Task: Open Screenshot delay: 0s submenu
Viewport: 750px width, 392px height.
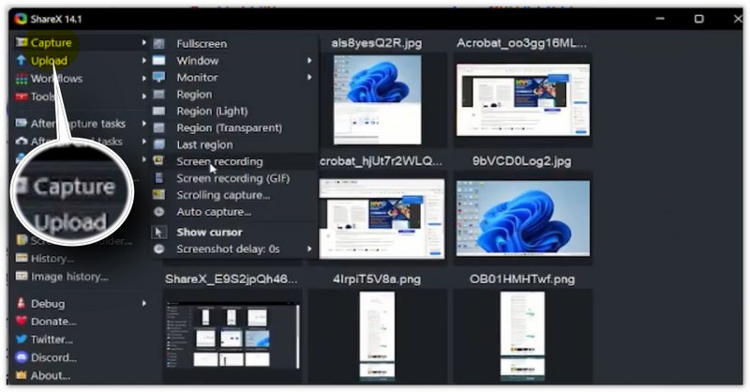Action: [x=228, y=249]
